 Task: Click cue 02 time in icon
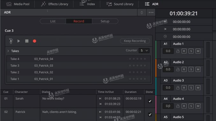100,112
